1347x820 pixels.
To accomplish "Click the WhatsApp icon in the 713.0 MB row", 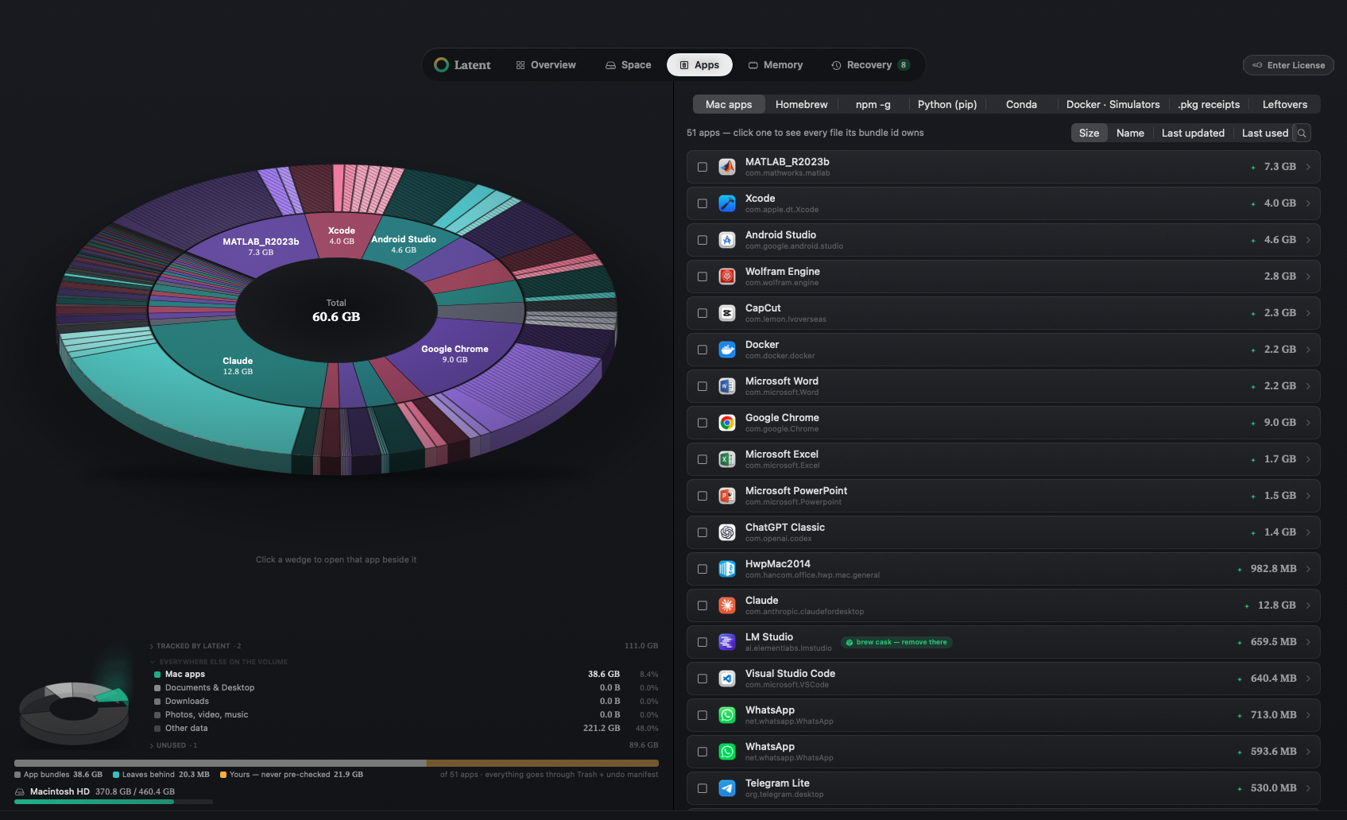I will point(727,715).
